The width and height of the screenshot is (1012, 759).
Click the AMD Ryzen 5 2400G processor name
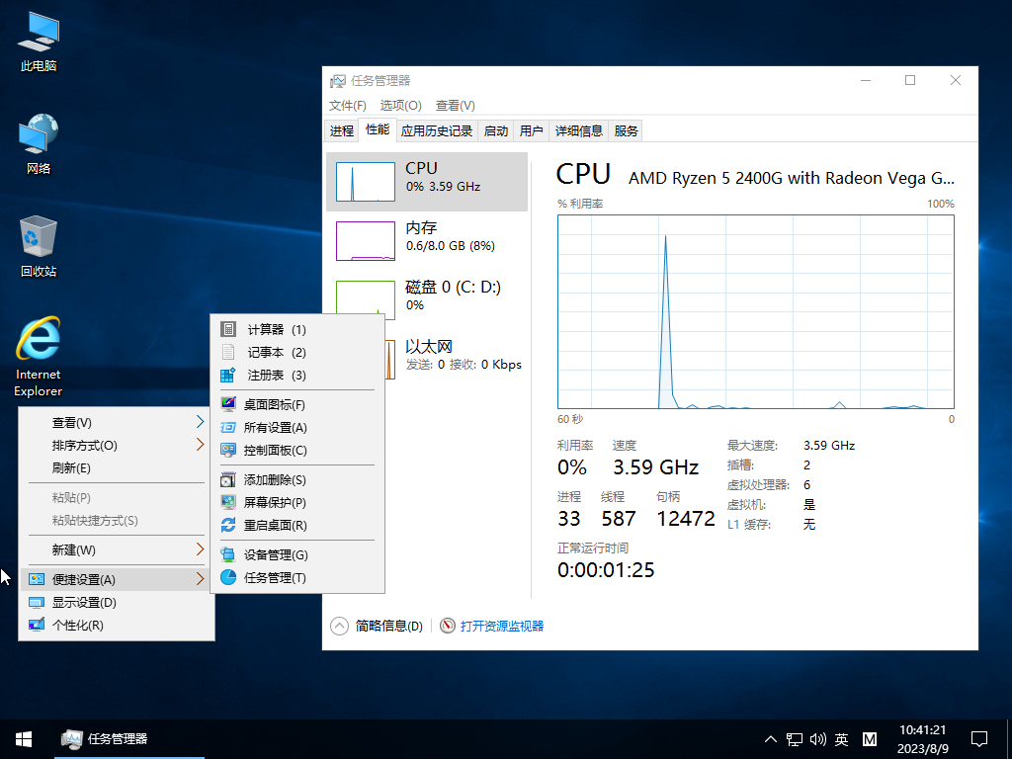tap(792, 178)
